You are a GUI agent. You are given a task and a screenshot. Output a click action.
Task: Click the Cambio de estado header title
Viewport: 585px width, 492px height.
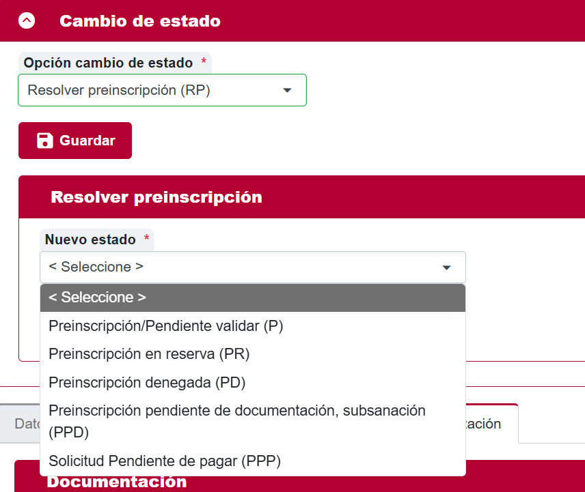(x=139, y=21)
